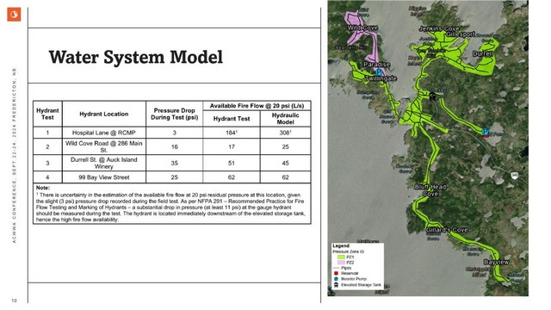Click the Reservoir icon in the legend
The image size is (551, 310).
[x=336, y=273]
